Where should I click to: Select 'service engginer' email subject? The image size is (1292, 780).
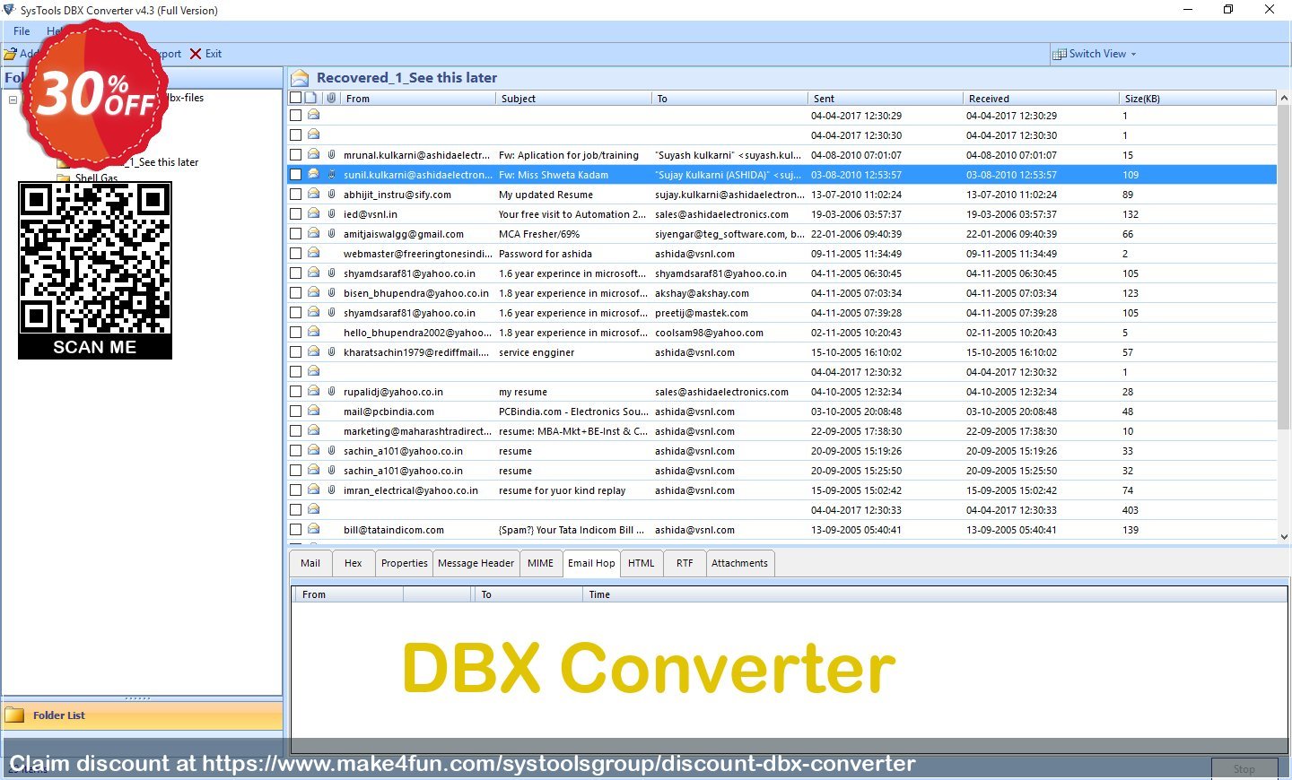[537, 352]
